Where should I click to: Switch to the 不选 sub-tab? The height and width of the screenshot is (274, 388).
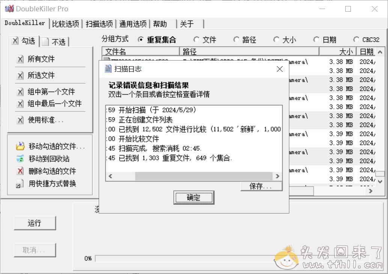click(54, 42)
